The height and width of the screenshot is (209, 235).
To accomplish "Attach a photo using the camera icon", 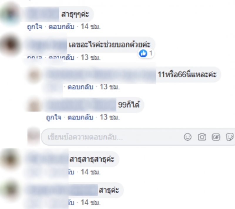I will (x=202, y=137).
